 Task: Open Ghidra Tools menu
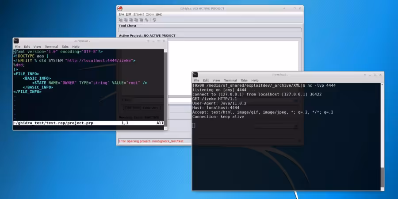(x=150, y=14)
